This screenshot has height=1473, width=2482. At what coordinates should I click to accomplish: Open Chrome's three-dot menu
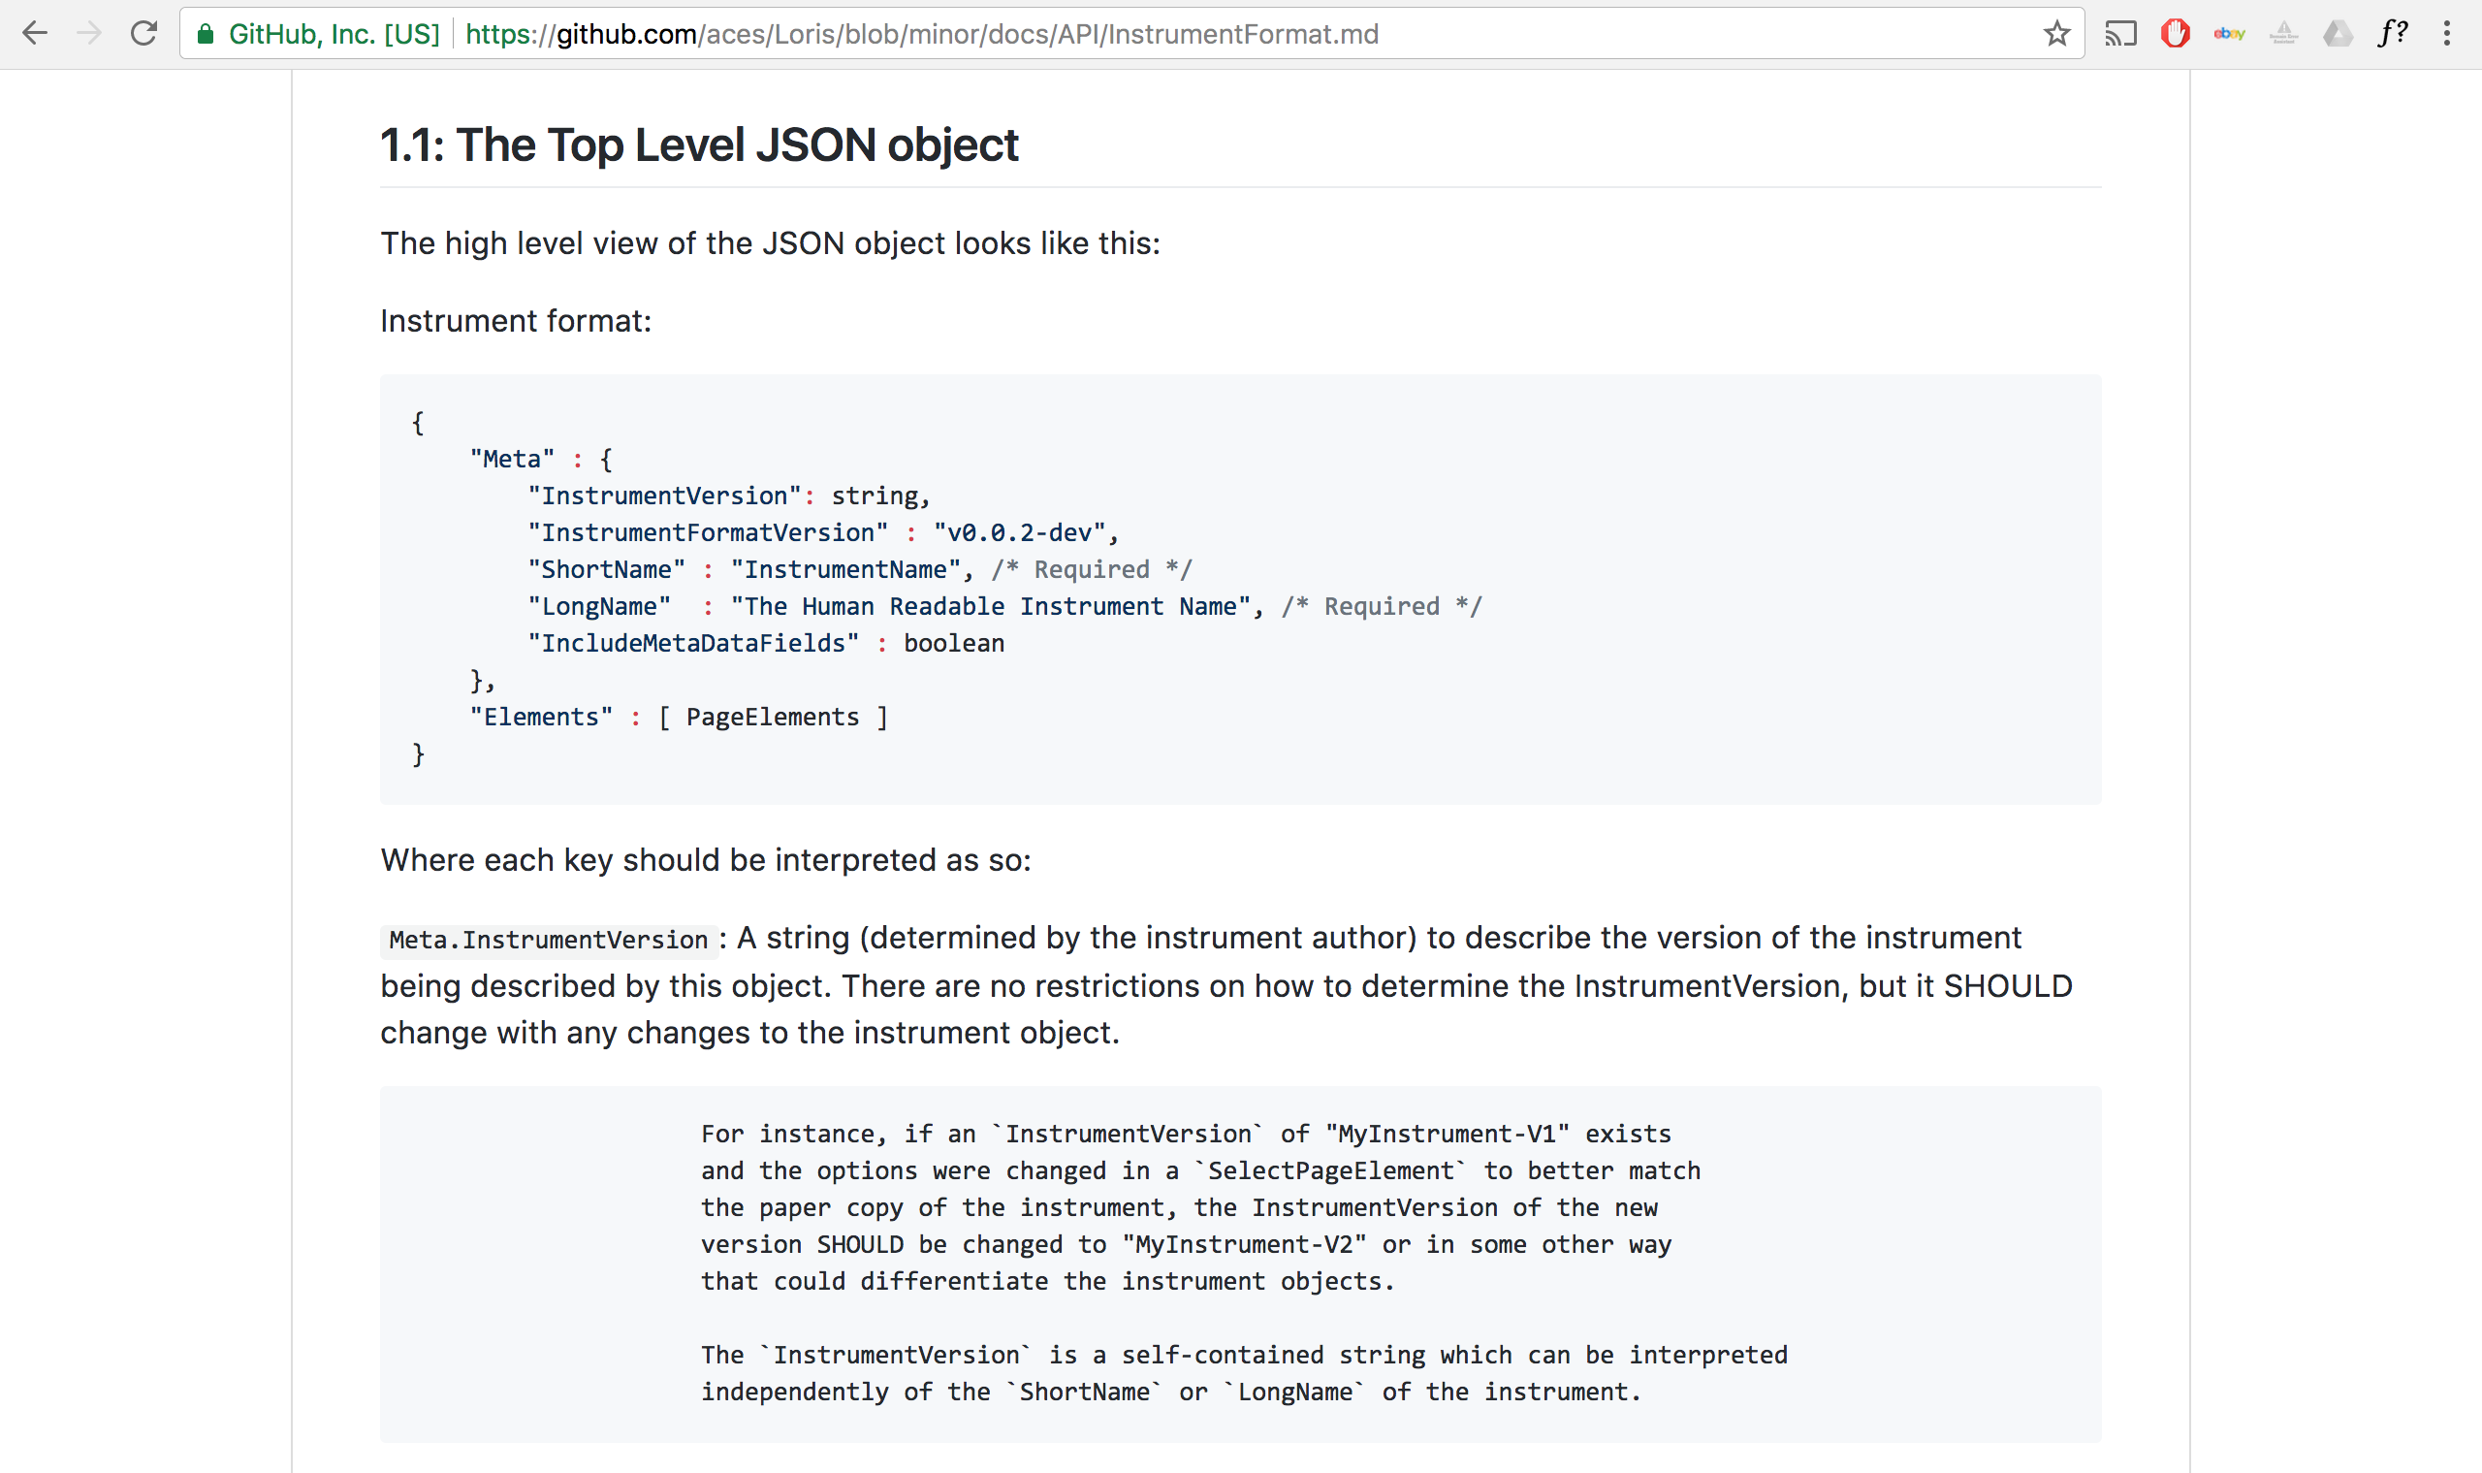(x=2447, y=34)
